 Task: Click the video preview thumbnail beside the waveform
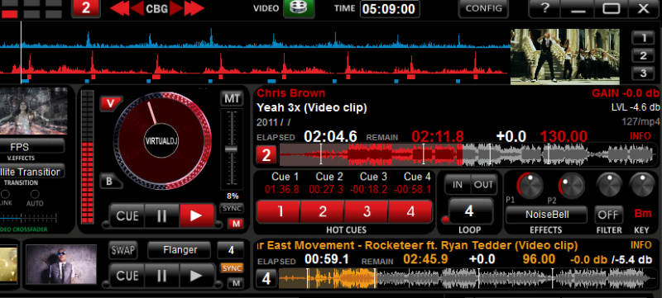coord(565,56)
